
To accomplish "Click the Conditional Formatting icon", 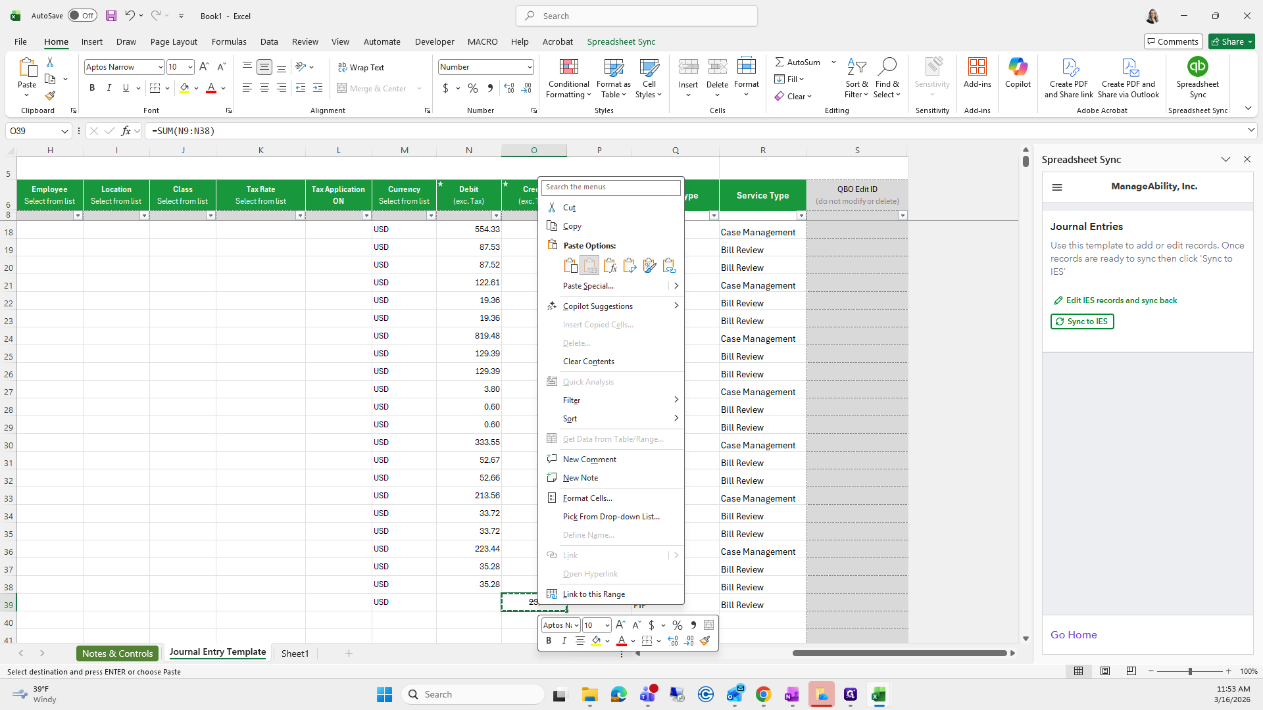I will point(568,67).
